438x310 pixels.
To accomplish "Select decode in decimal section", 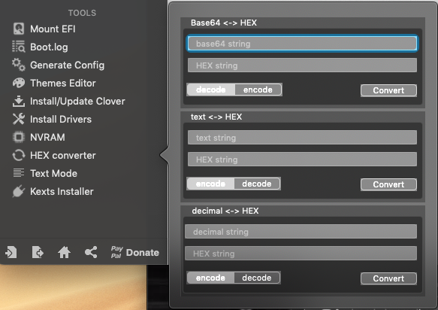I will tap(257, 278).
